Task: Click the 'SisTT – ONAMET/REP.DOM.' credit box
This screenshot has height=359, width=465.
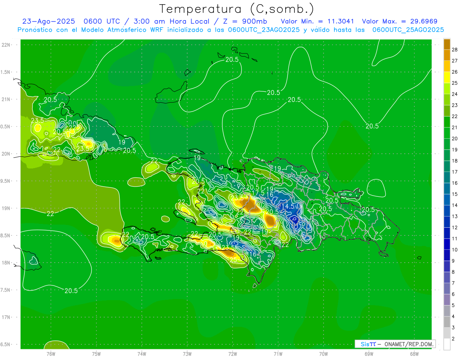Action: 396,344
